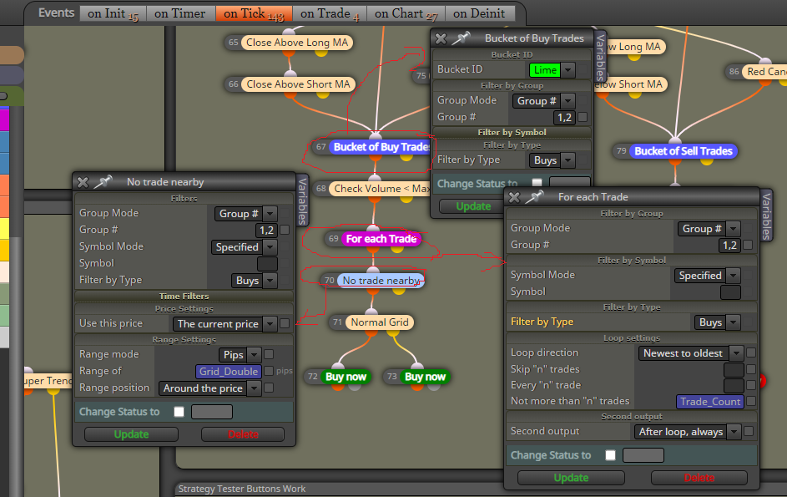Image resolution: width=787 pixels, height=497 pixels.
Task: Select the Close Above Long MA block
Action: click(296, 43)
